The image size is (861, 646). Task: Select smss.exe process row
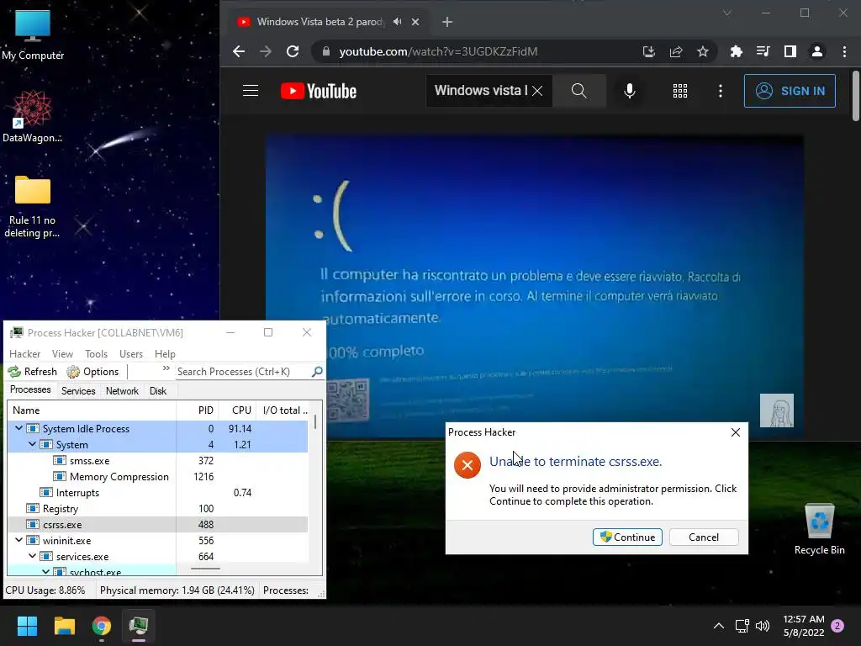tap(157, 460)
